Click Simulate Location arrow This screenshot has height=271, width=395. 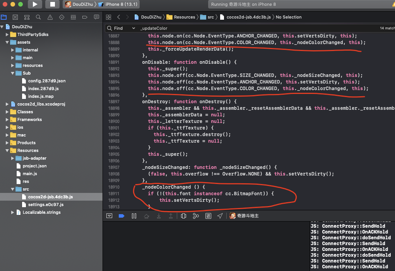220,216
